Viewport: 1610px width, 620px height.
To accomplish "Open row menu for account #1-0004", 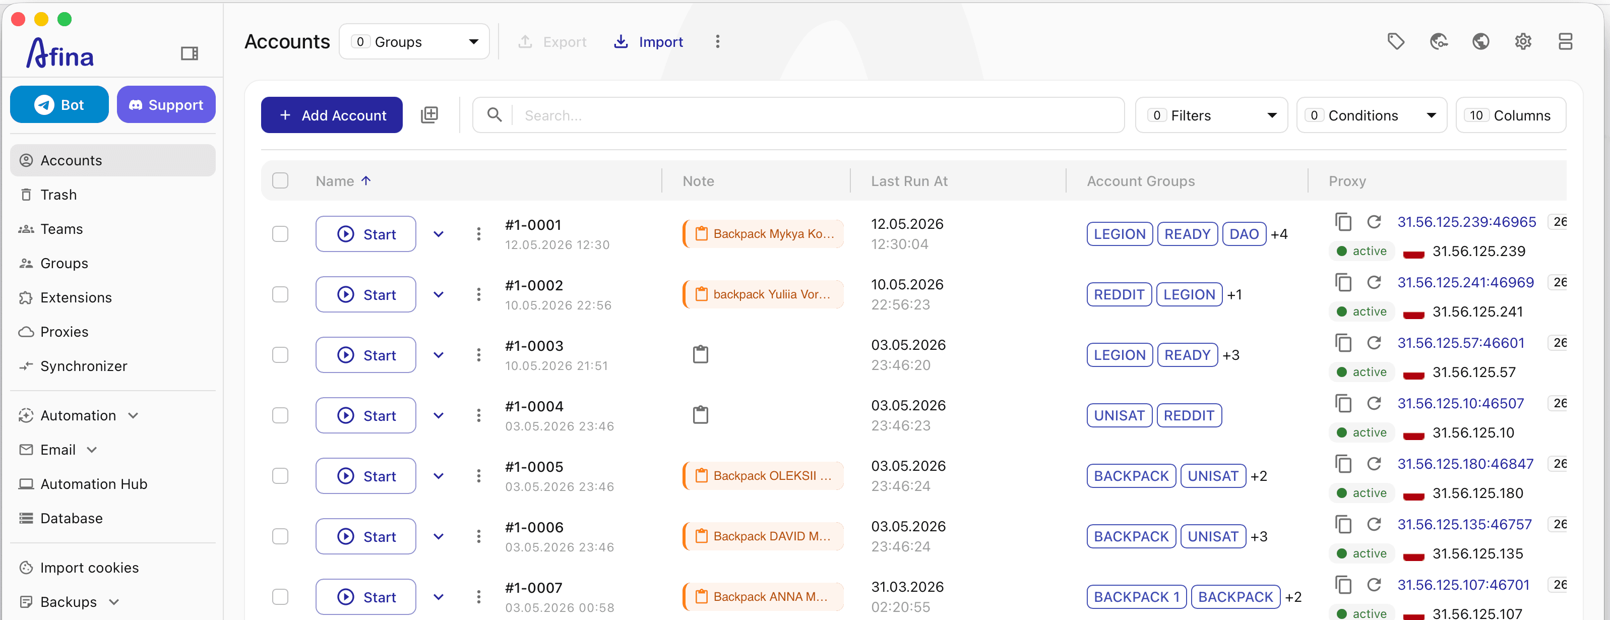I will click(x=479, y=416).
